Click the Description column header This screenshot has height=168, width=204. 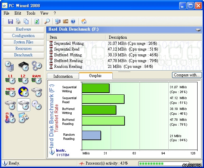[153, 37]
